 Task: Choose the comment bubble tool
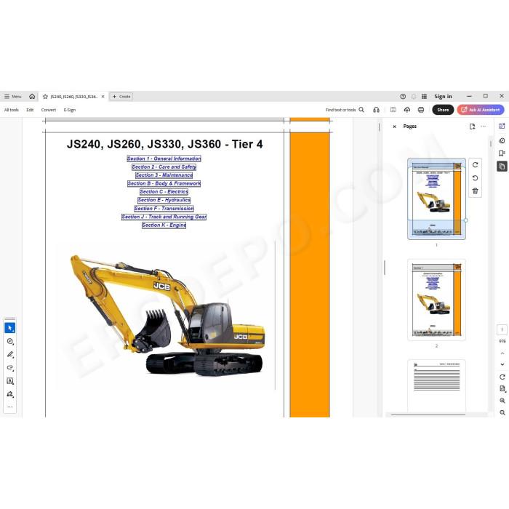(9, 342)
